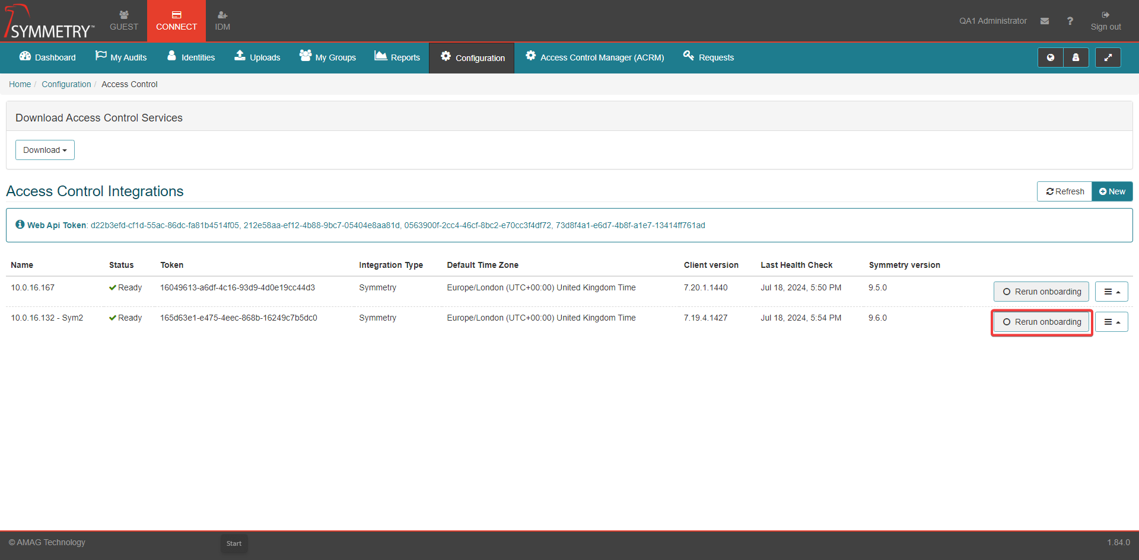The image size is (1139, 560).
Task: Click token 16049613-a6df-4c16-93d9-4d0e19cc44d3
Action: [237, 287]
